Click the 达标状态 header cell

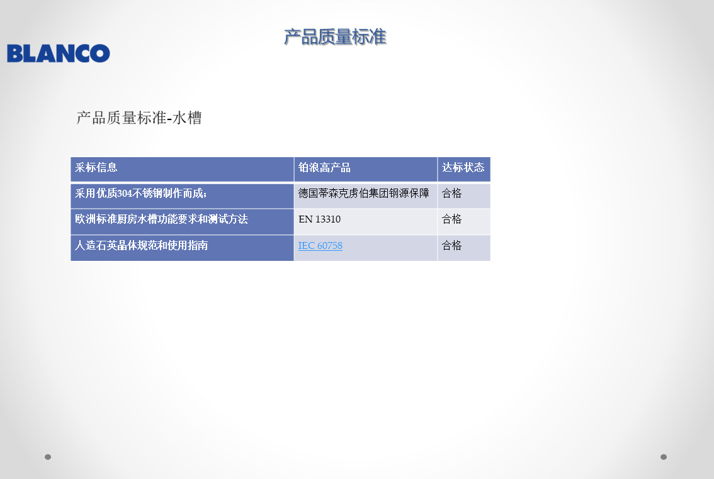[x=464, y=170]
